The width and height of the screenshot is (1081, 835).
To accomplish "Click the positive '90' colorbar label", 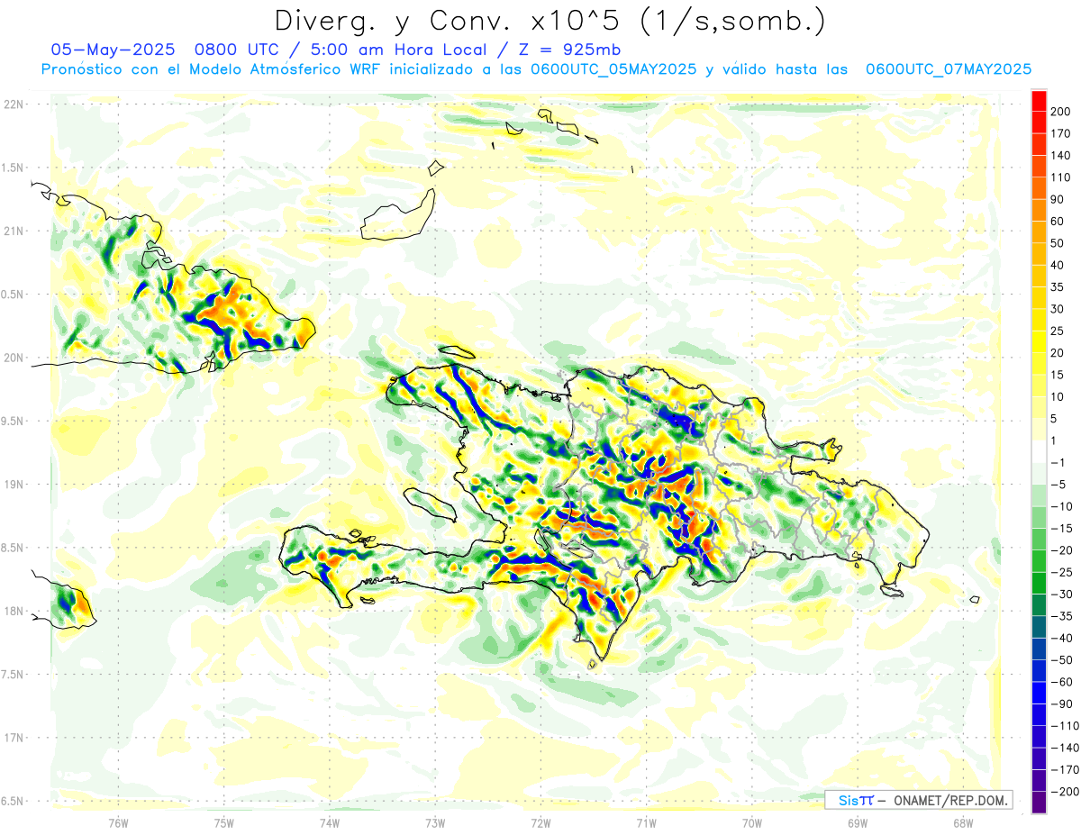I will click(x=1058, y=200).
